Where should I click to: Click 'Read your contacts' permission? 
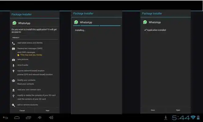coord(25,84)
